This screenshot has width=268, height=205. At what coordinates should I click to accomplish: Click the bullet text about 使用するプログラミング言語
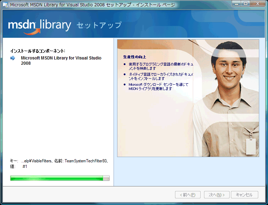[x=161, y=66]
